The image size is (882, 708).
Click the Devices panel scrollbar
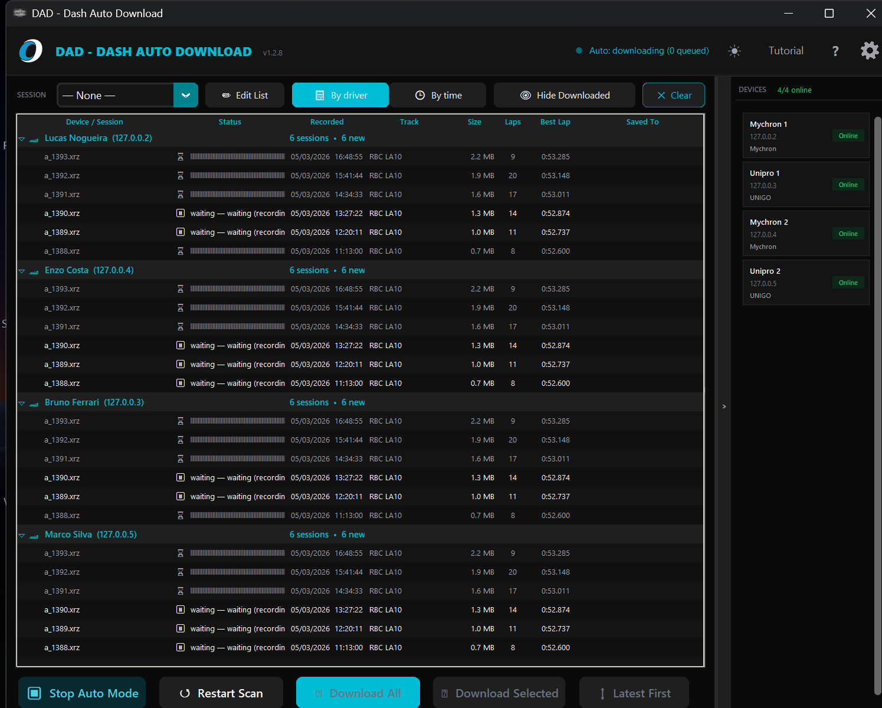click(x=878, y=406)
